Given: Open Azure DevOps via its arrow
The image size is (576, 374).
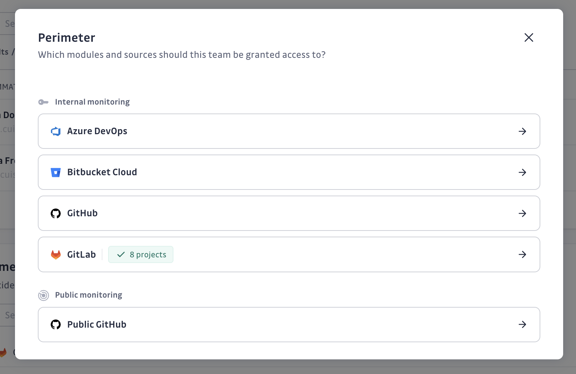Looking at the screenshot, I should click(x=522, y=131).
